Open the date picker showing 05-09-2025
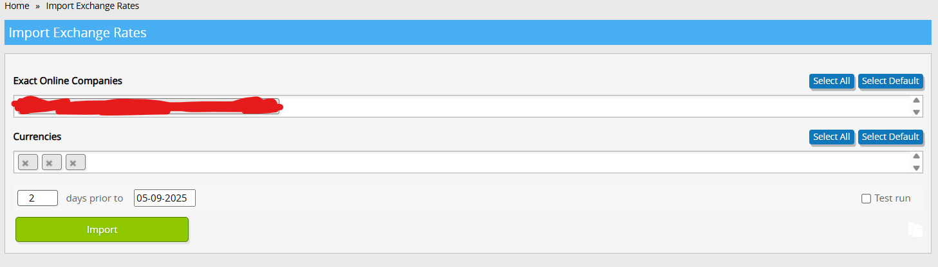Screen dimensions: 938x267 tap(165, 198)
